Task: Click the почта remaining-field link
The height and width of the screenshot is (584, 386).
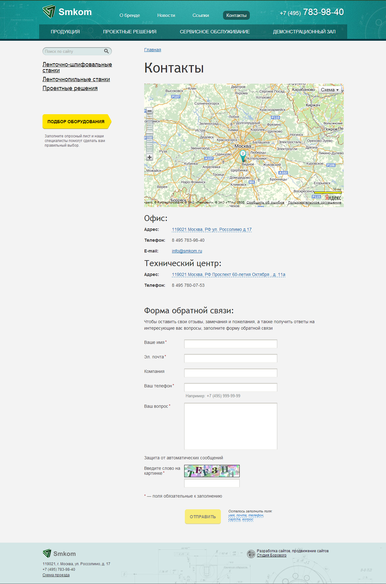Action: 242,515
